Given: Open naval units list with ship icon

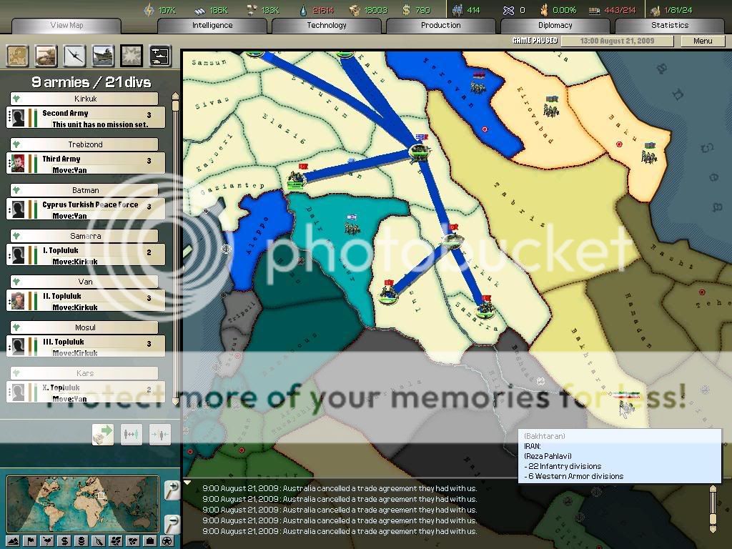Looking at the screenshot, I should point(103,55).
